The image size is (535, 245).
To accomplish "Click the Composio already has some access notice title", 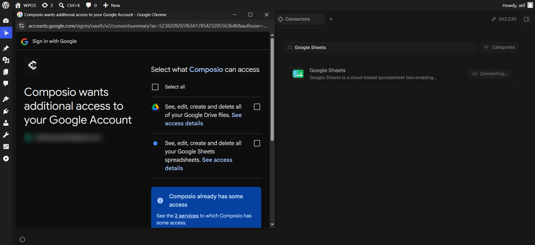I will 206,200.
